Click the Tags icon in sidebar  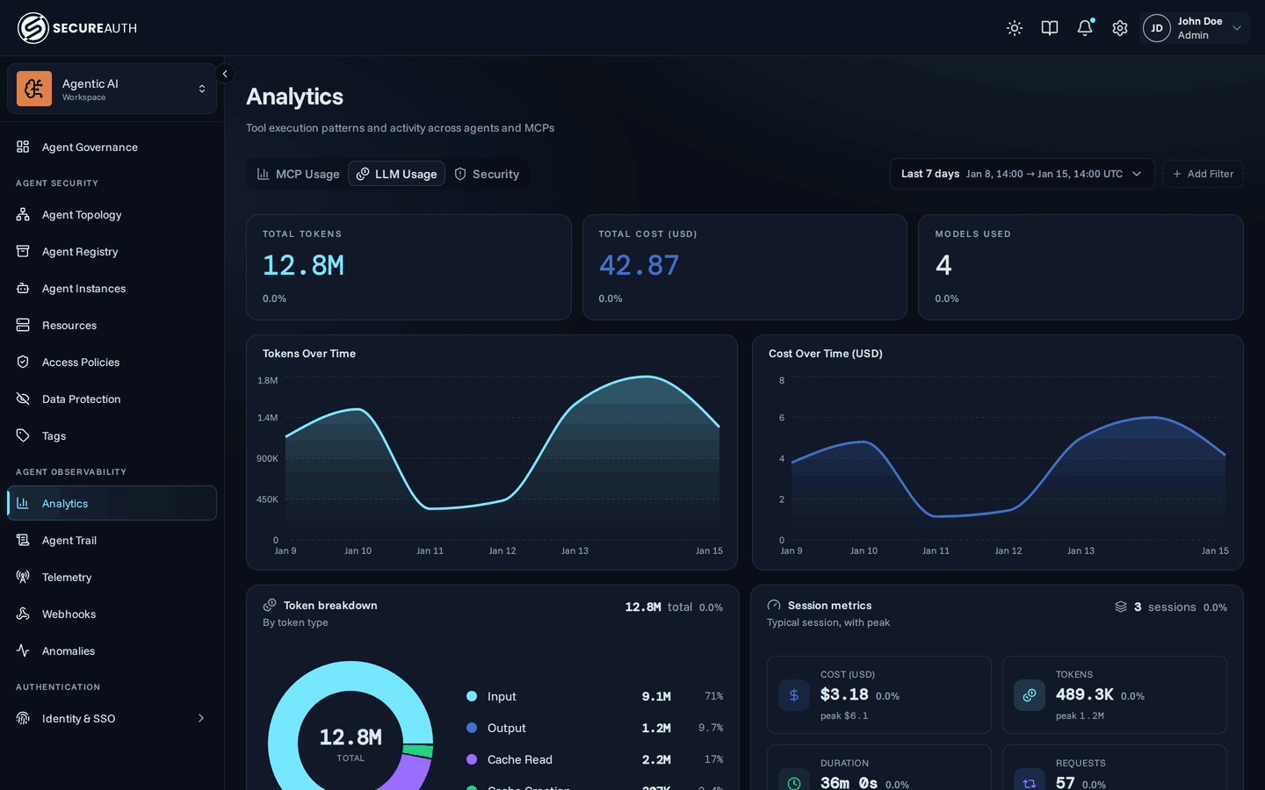23,435
